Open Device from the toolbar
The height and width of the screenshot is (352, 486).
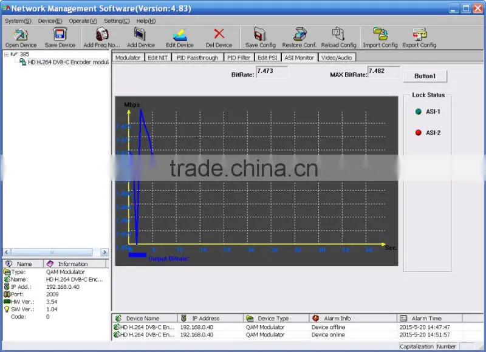pyautogui.click(x=21, y=38)
